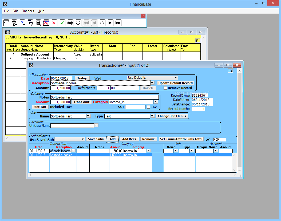Viewport: 281px width, 221px height.
Task: Click FinanceBase application icon in title bar
Action: click(x=5, y=4)
